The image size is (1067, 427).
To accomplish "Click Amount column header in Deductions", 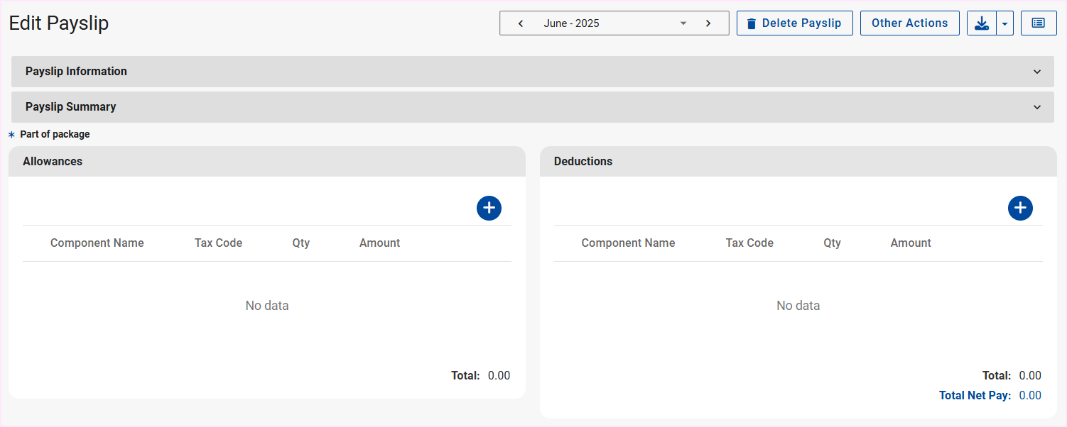I will tap(911, 243).
